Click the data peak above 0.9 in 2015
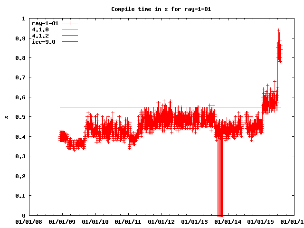 coord(279,31)
